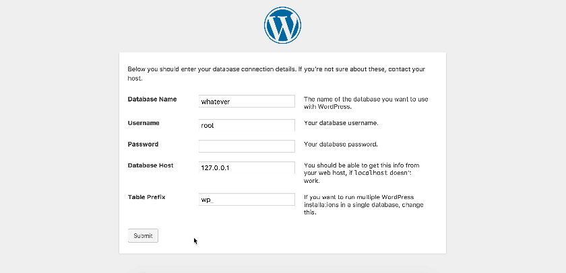Click the "name of the database" help text

click(x=366, y=103)
